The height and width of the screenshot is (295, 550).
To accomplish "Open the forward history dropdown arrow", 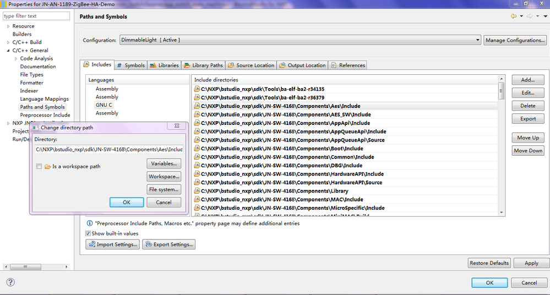I will point(537,16).
